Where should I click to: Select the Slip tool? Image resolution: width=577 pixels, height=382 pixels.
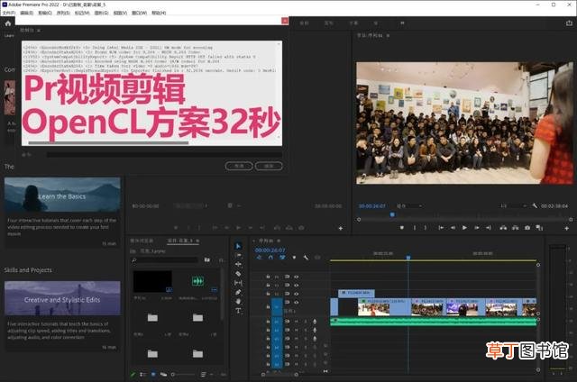coord(238,283)
